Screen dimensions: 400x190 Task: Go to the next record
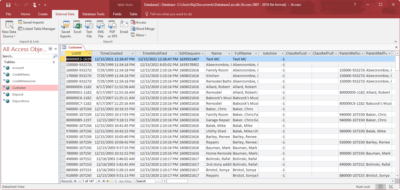point(99,181)
